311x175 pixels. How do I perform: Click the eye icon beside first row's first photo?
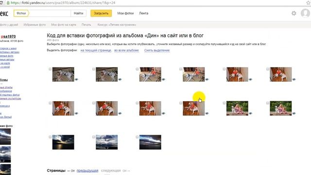click(x=76, y=79)
